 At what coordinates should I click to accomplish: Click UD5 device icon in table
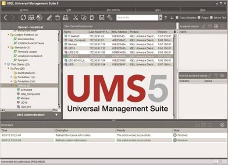[x=66, y=64]
